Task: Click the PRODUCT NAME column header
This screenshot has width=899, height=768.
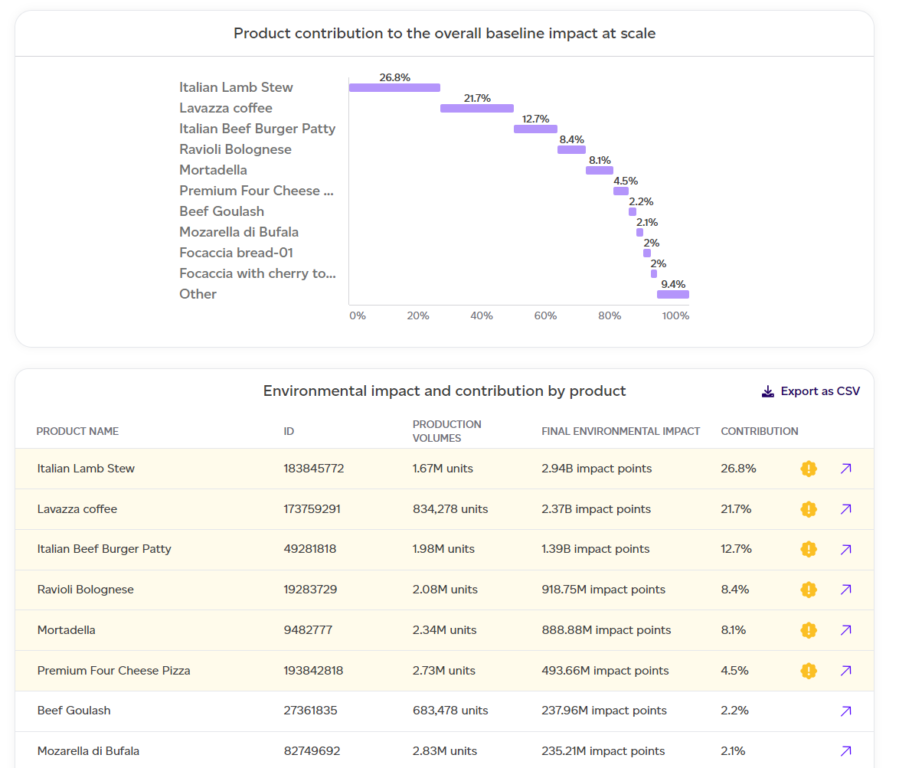Action: tap(77, 431)
